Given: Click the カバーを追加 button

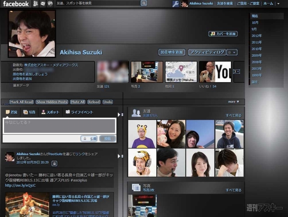Looking at the screenshot, I should [x=223, y=34].
